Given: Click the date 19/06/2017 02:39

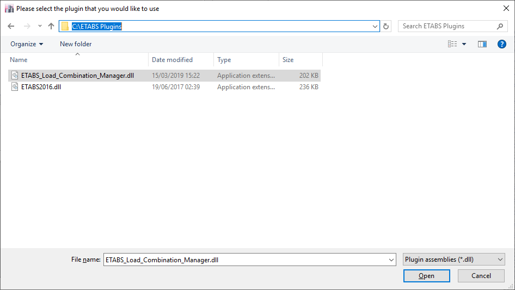Looking at the screenshot, I should [176, 87].
